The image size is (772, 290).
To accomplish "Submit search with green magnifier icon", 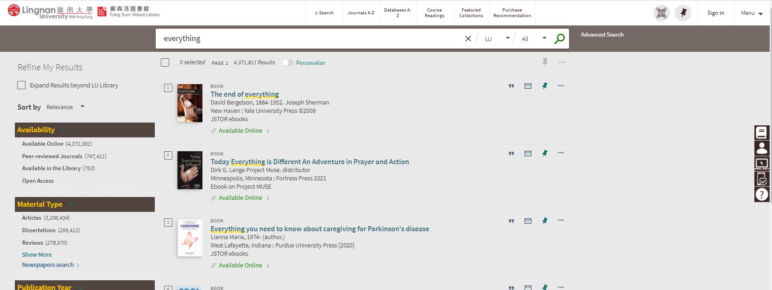I will 559,39.
